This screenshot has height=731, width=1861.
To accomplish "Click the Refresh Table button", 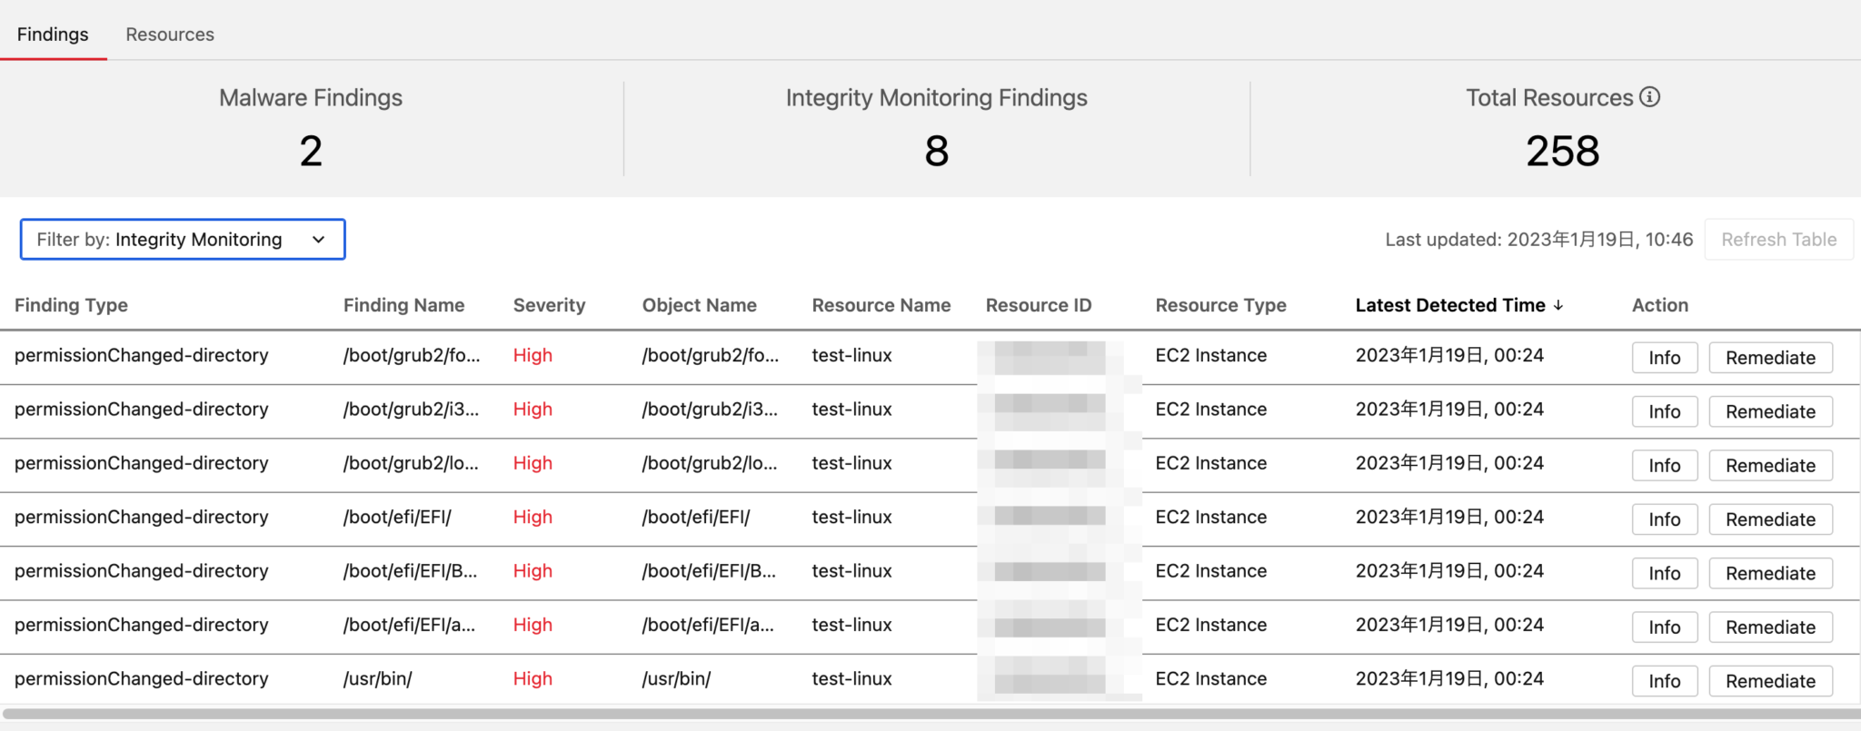I will click(1776, 239).
